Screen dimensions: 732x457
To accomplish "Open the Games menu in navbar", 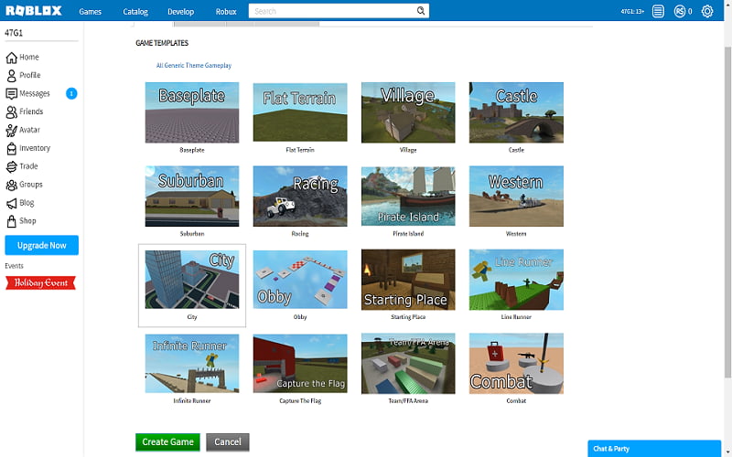I will 90,12.
